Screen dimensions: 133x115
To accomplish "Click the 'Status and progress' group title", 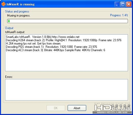I will pos(17,11).
